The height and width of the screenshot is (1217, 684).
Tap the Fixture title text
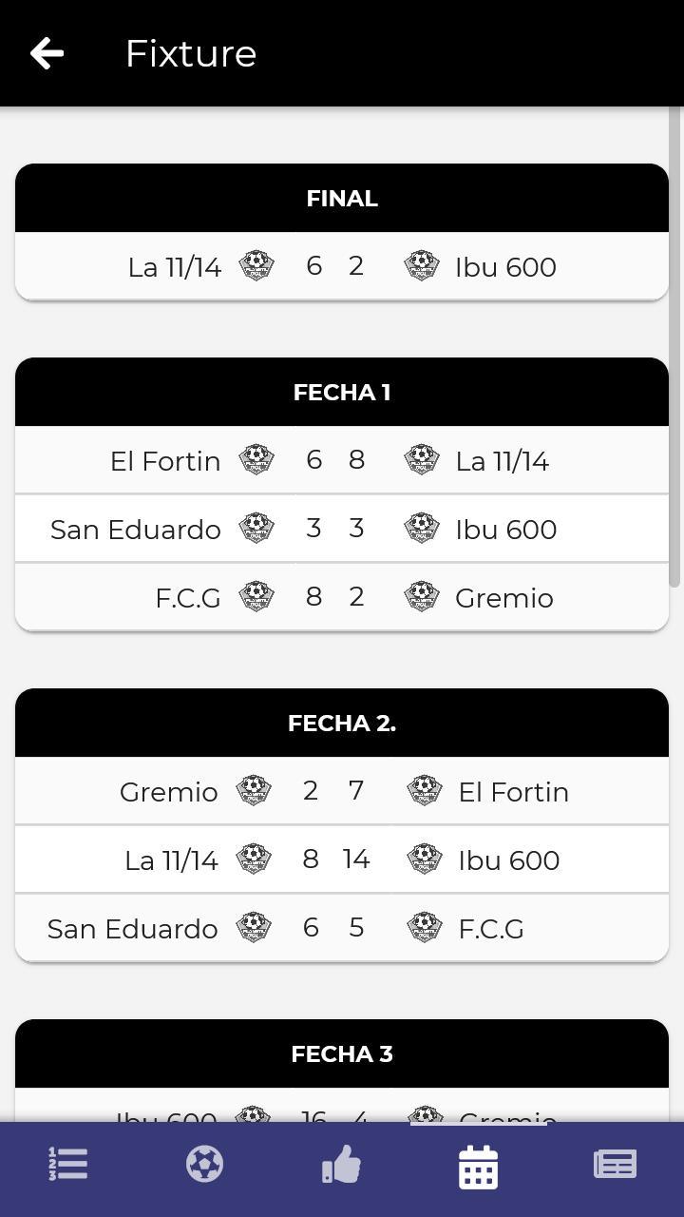[190, 53]
